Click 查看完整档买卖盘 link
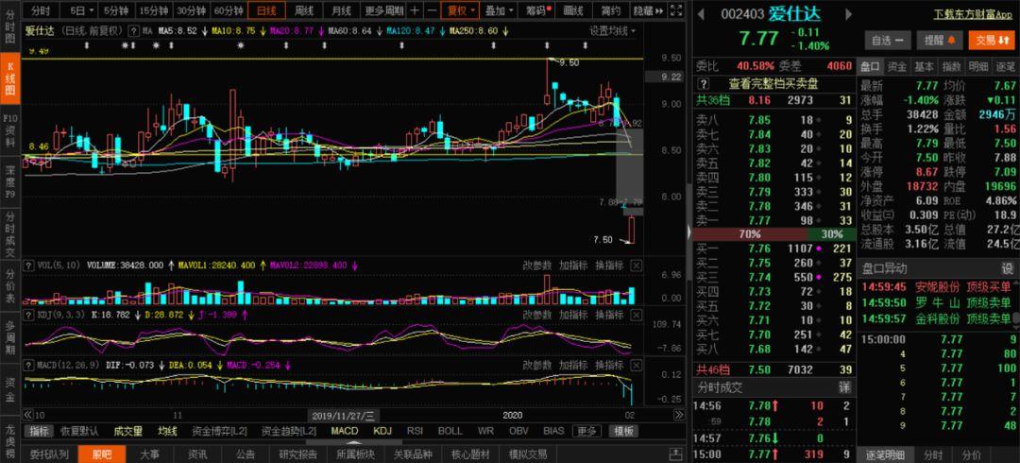The height and width of the screenshot is (463, 1020). click(773, 83)
